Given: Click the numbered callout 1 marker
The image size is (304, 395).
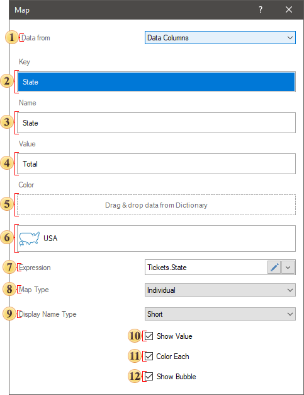Looking at the screenshot, I should [x=11, y=37].
